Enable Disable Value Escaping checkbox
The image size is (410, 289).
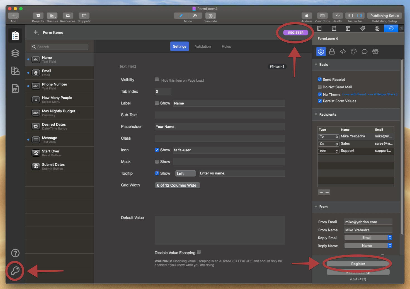click(199, 252)
